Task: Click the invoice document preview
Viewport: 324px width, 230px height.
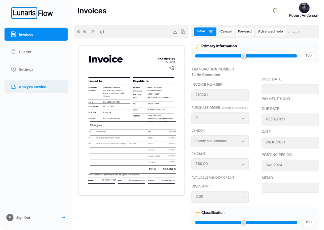Action: tap(131, 120)
